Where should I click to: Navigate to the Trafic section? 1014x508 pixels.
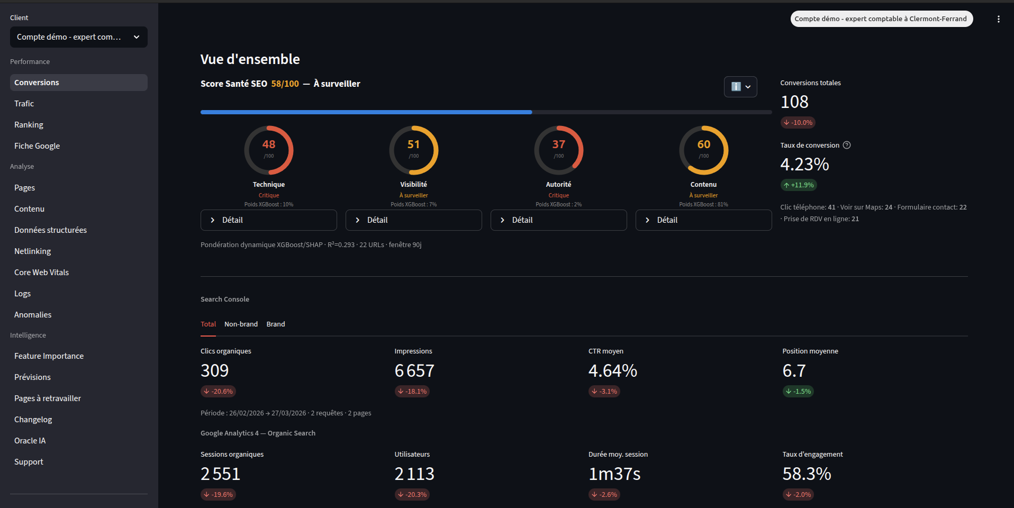24,103
